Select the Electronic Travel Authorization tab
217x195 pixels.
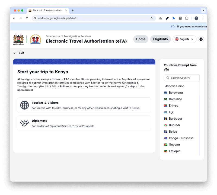48,11
